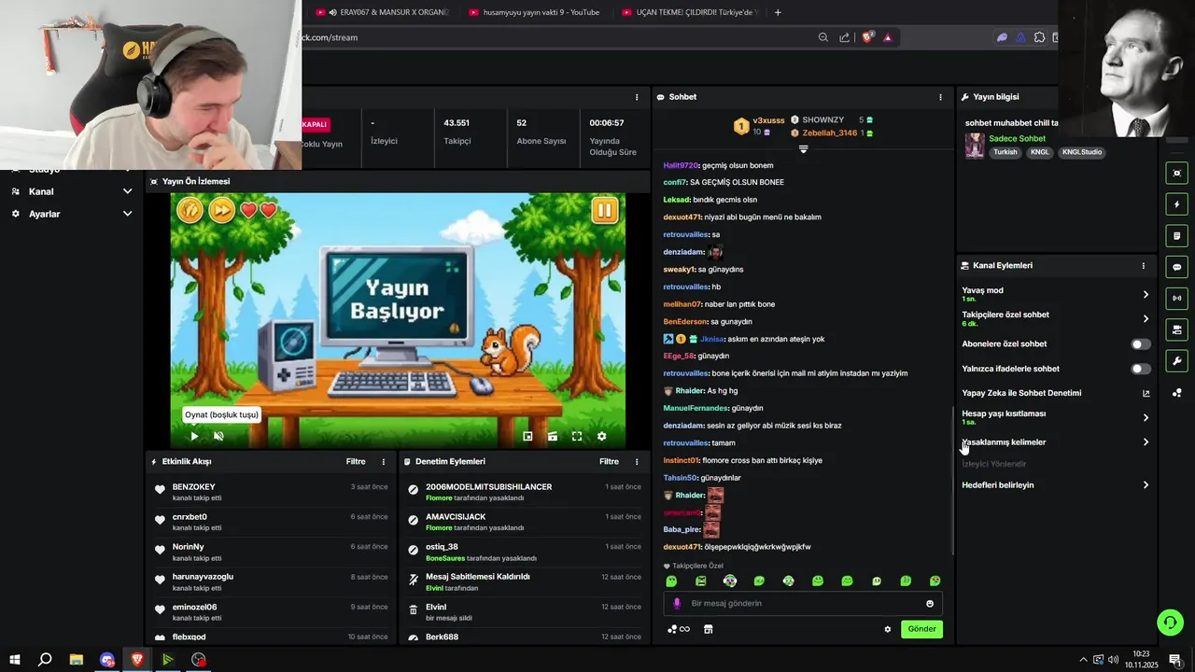This screenshot has height=672, width=1195.
Task: Click the KNGLStudio stream tag
Action: 1081,152
